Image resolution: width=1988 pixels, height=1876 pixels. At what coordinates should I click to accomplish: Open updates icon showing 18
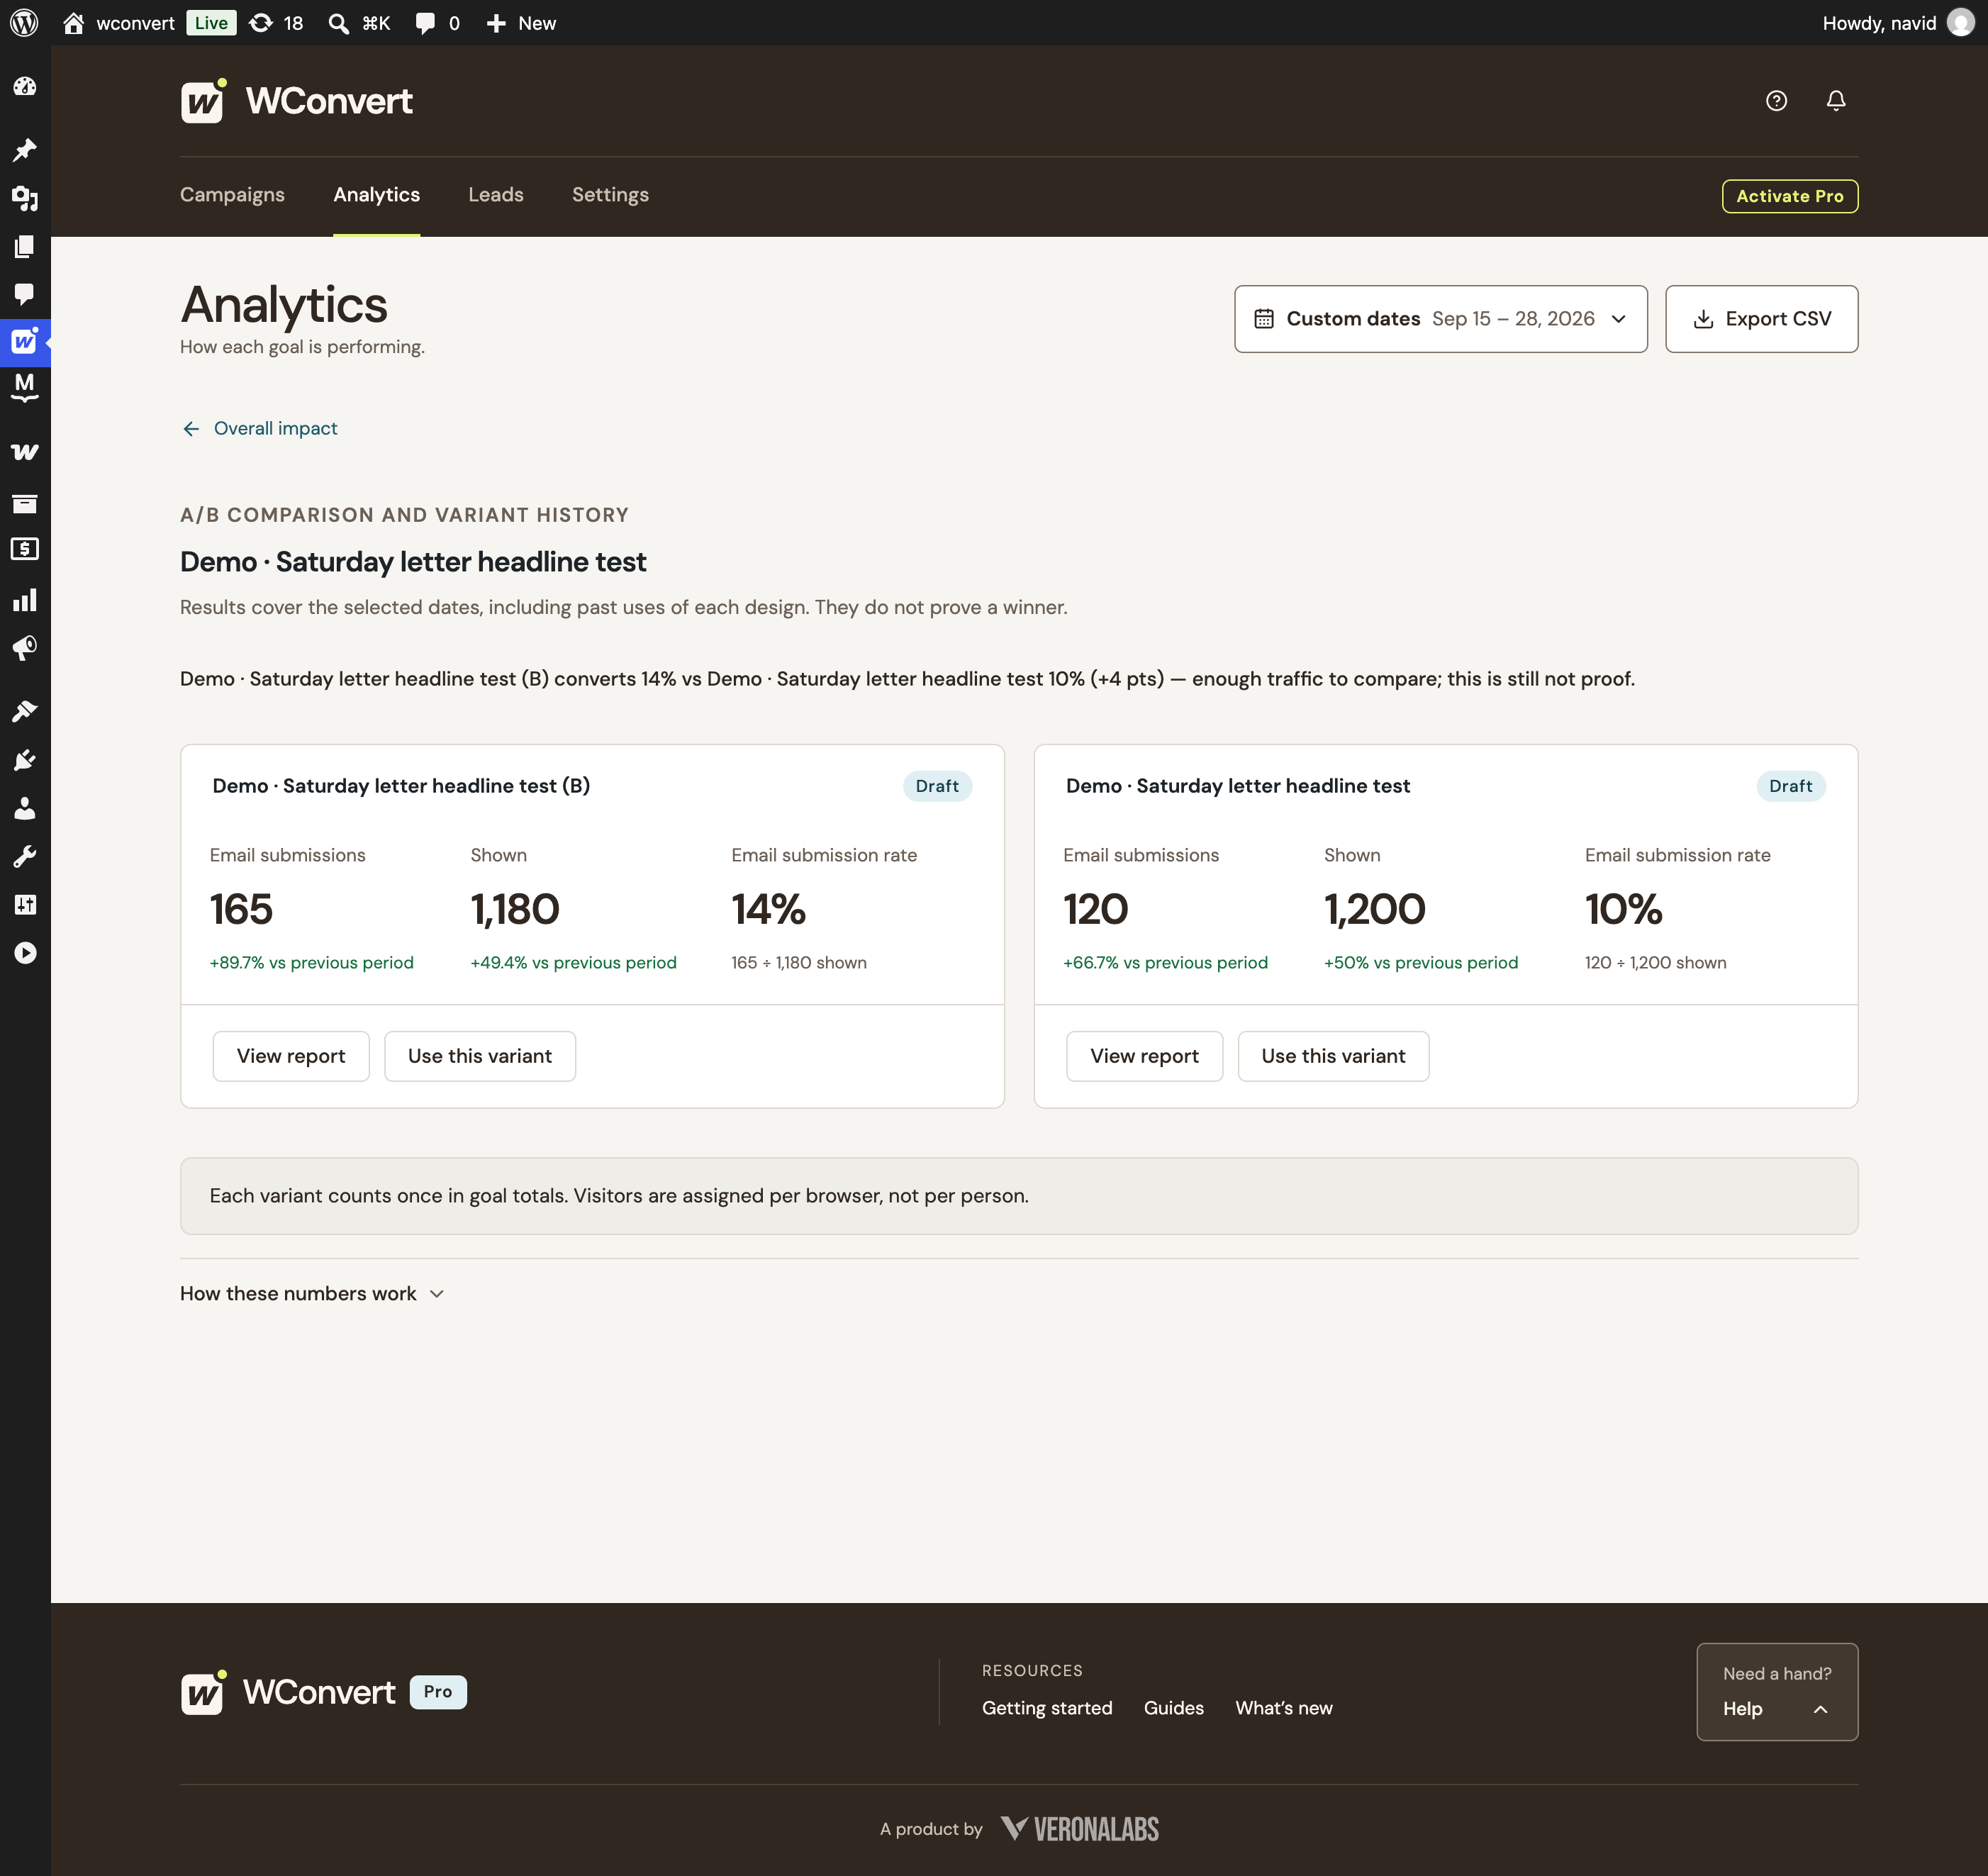(276, 23)
